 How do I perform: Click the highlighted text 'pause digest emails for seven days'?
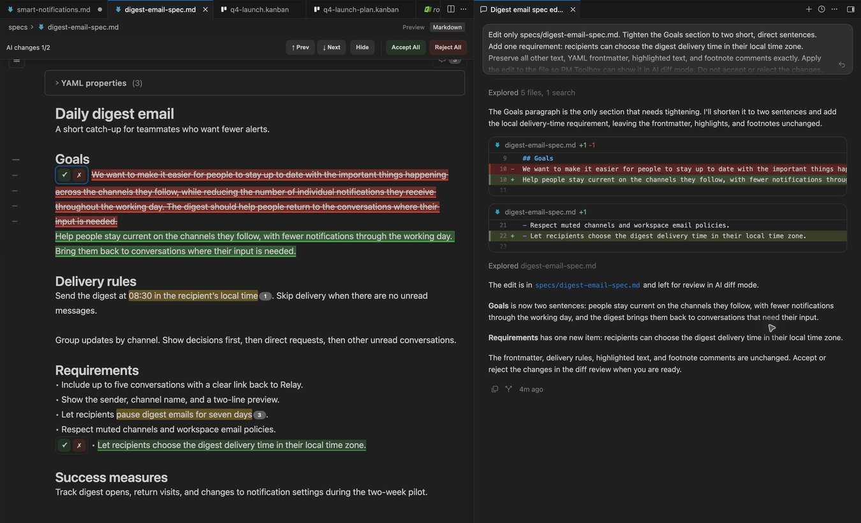pos(184,415)
